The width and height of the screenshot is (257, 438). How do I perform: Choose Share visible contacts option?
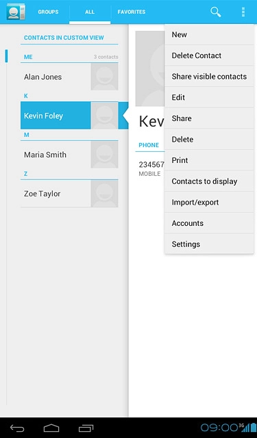coord(209,77)
